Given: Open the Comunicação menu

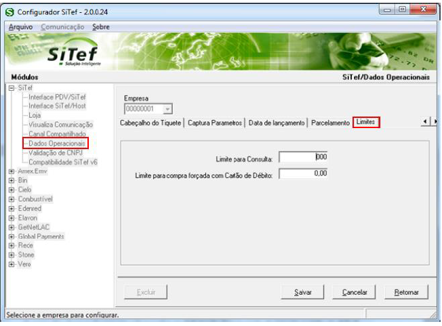Looking at the screenshot, I should [62, 27].
